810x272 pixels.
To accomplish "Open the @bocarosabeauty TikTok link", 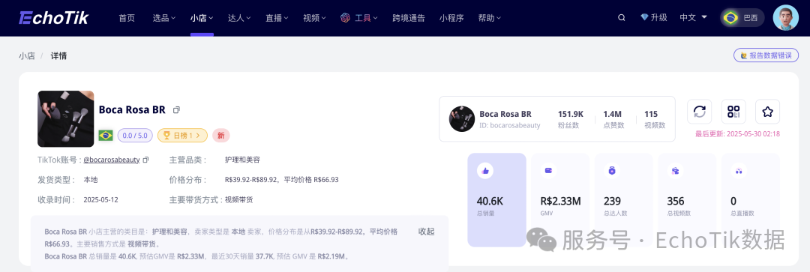I will click(x=112, y=160).
